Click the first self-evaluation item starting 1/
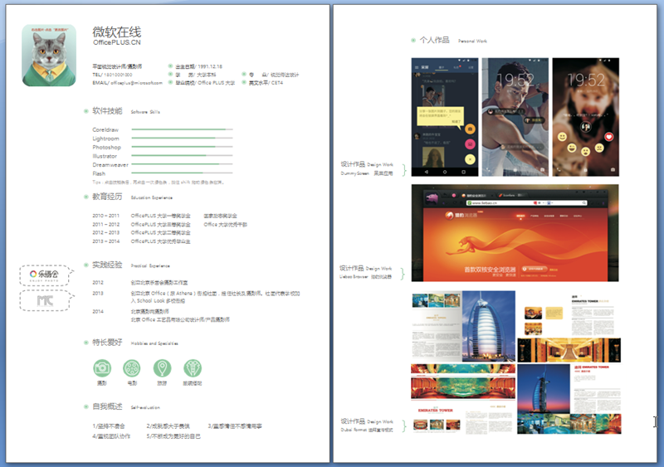664x467 pixels. [109, 426]
